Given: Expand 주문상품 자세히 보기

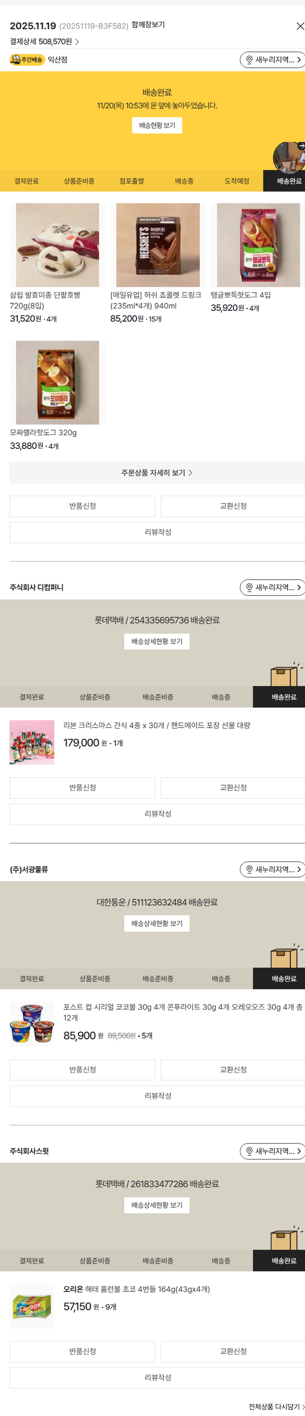Looking at the screenshot, I should click(x=157, y=473).
